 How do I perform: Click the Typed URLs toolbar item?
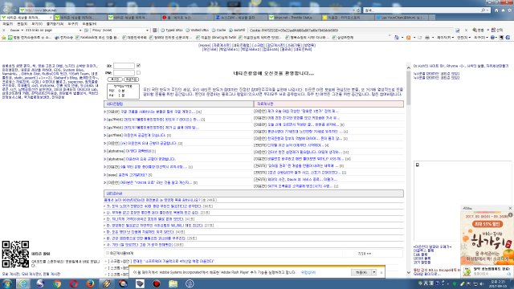pos(172,31)
